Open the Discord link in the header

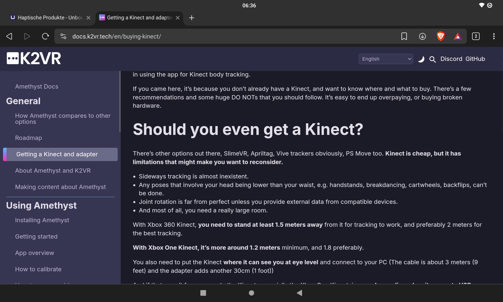tap(451, 59)
